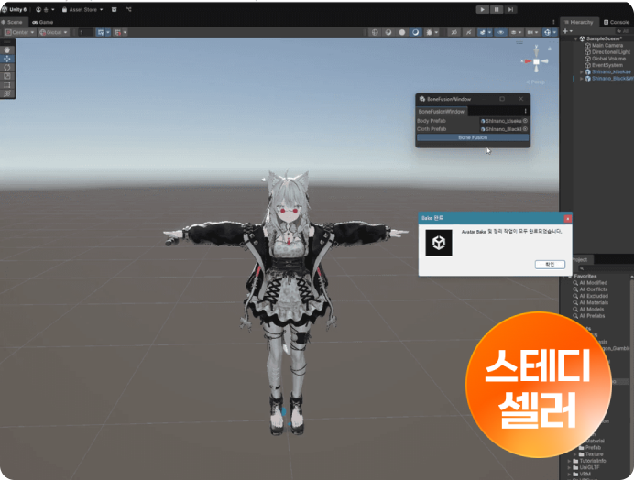Open the Center pivot dropdown
Screen dimensions: 634x480
click(19, 32)
